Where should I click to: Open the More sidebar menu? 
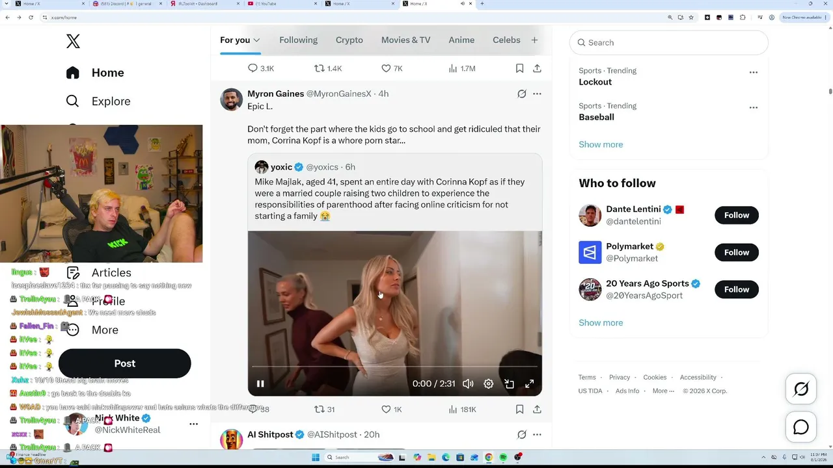(92, 330)
